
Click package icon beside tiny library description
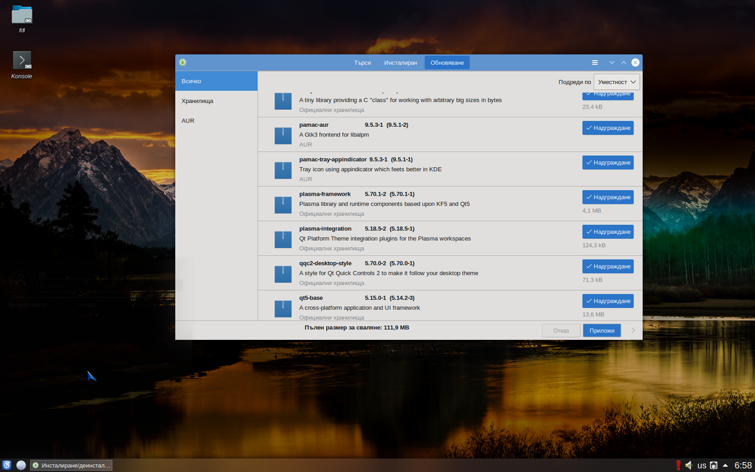(x=283, y=101)
